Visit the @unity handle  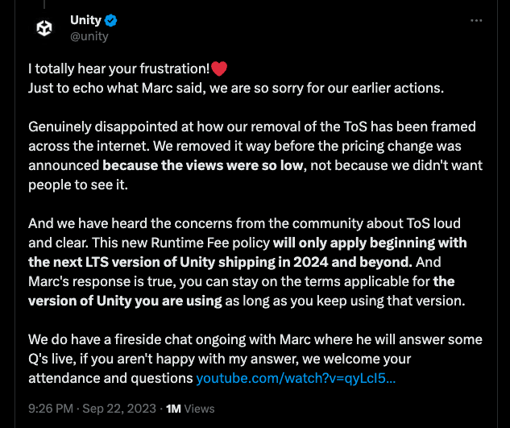point(89,36)
